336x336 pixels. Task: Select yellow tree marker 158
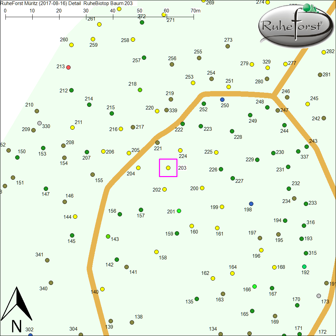click(157, 252)
